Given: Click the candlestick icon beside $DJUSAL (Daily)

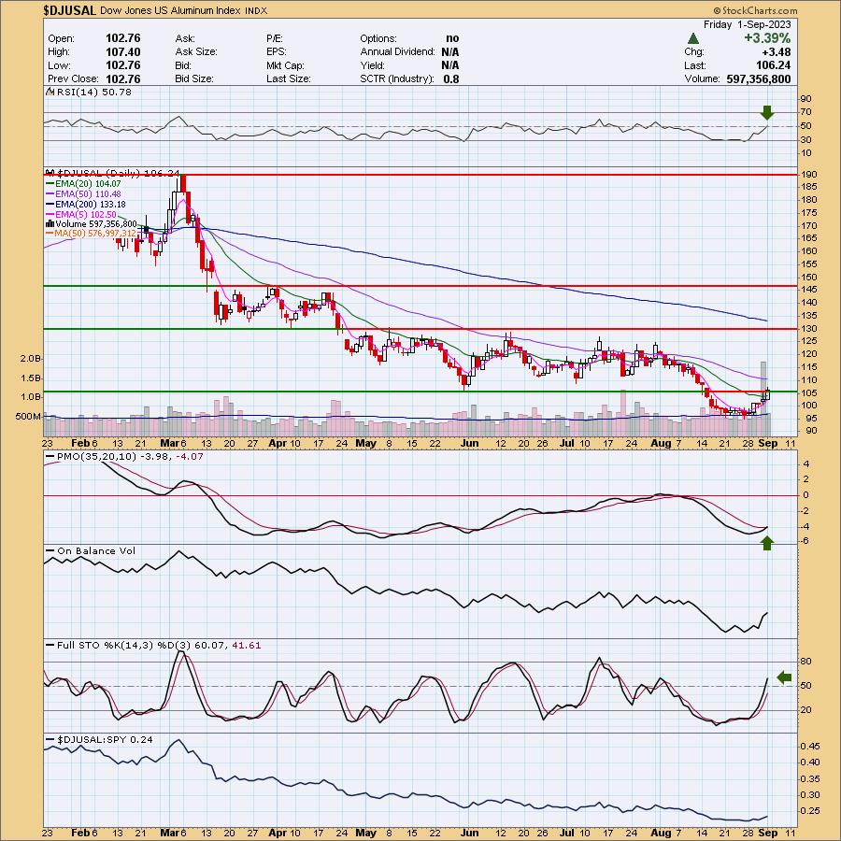Looking at the screenshot, I should pyautogui.click(x=50, y=173).
